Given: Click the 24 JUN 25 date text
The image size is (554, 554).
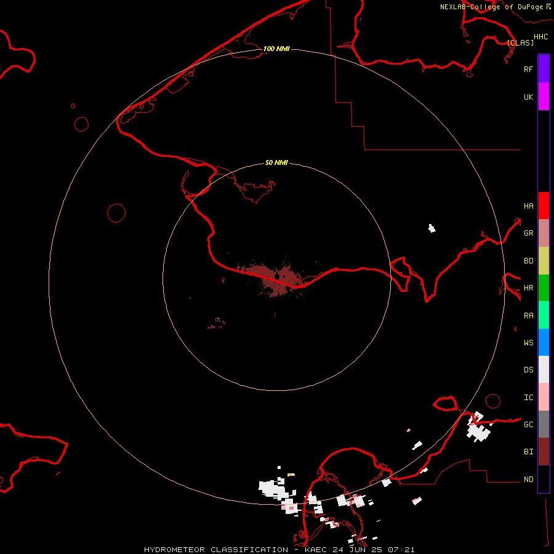Looking at the screenshot, I should coord(358,550).
